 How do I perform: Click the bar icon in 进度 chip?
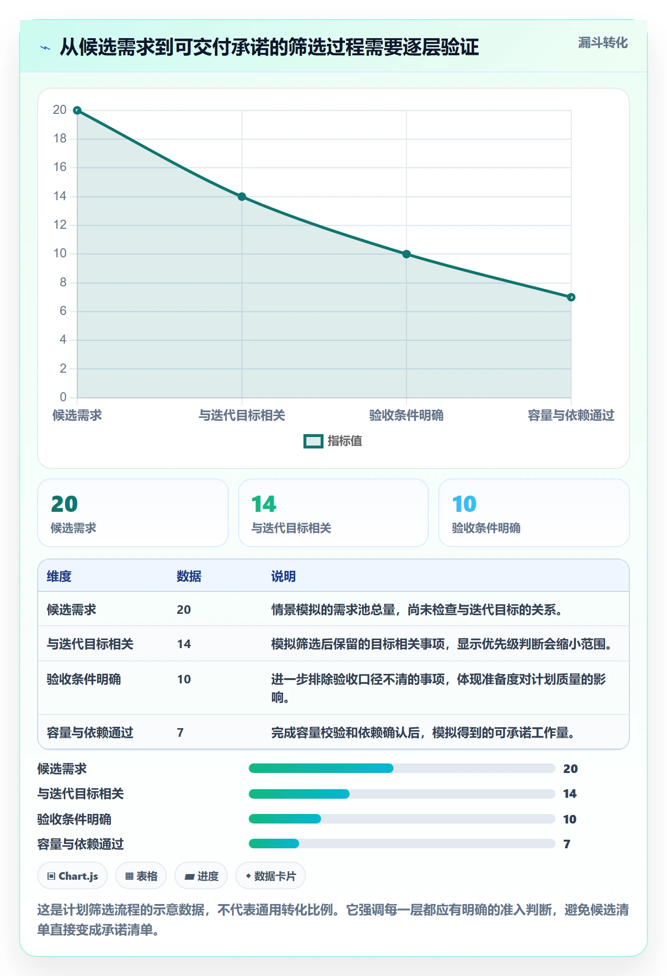click(x=189, y=876)
